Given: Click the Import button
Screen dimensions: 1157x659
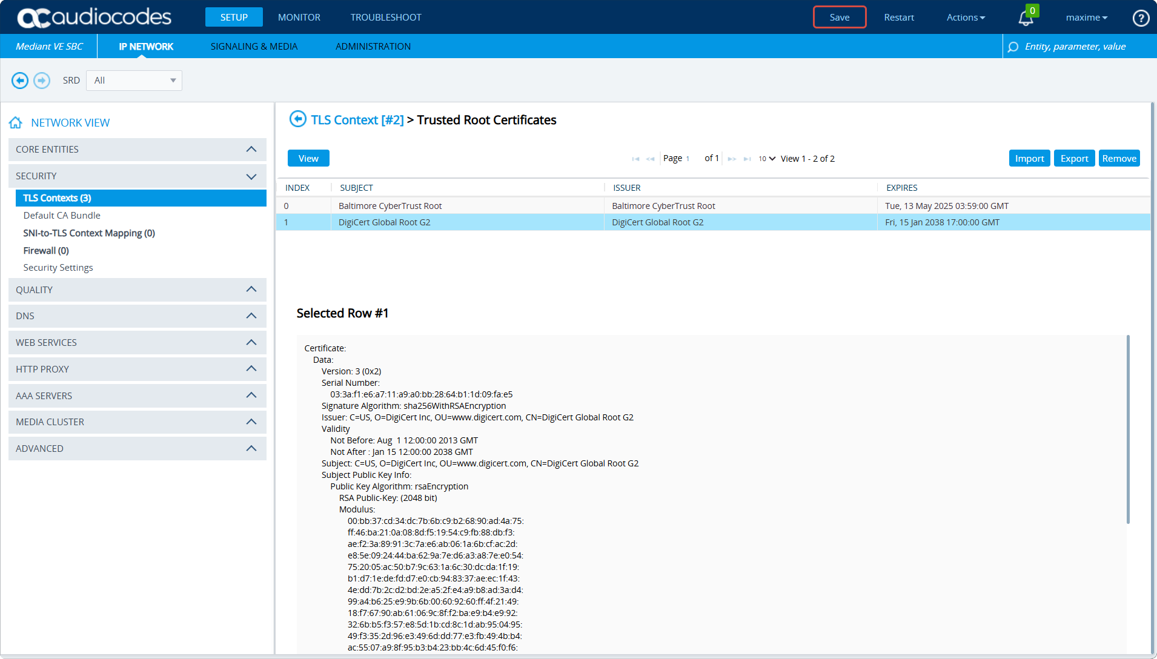Looking at the screenshot, I should click(x=1029, y=159).
